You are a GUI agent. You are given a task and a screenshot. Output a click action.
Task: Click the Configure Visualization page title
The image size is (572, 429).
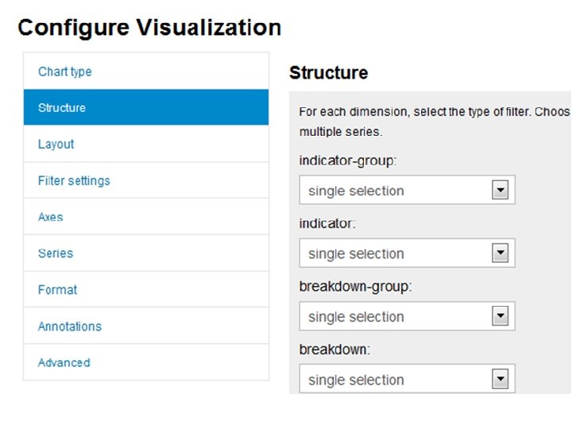tap(149, 28)
